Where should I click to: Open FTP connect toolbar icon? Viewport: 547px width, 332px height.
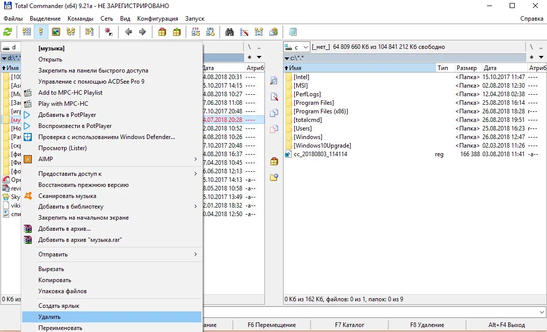click(196, 32)
